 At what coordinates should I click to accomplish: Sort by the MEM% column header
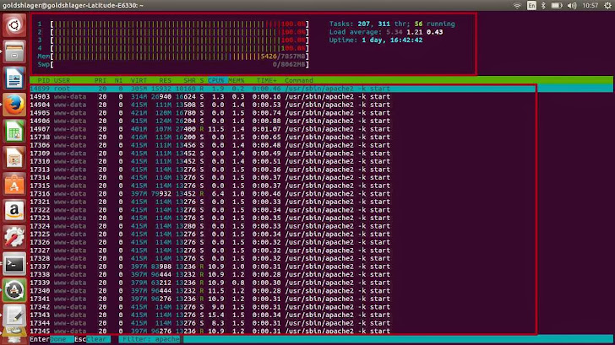pyautogui.click(x=237, y=80)
